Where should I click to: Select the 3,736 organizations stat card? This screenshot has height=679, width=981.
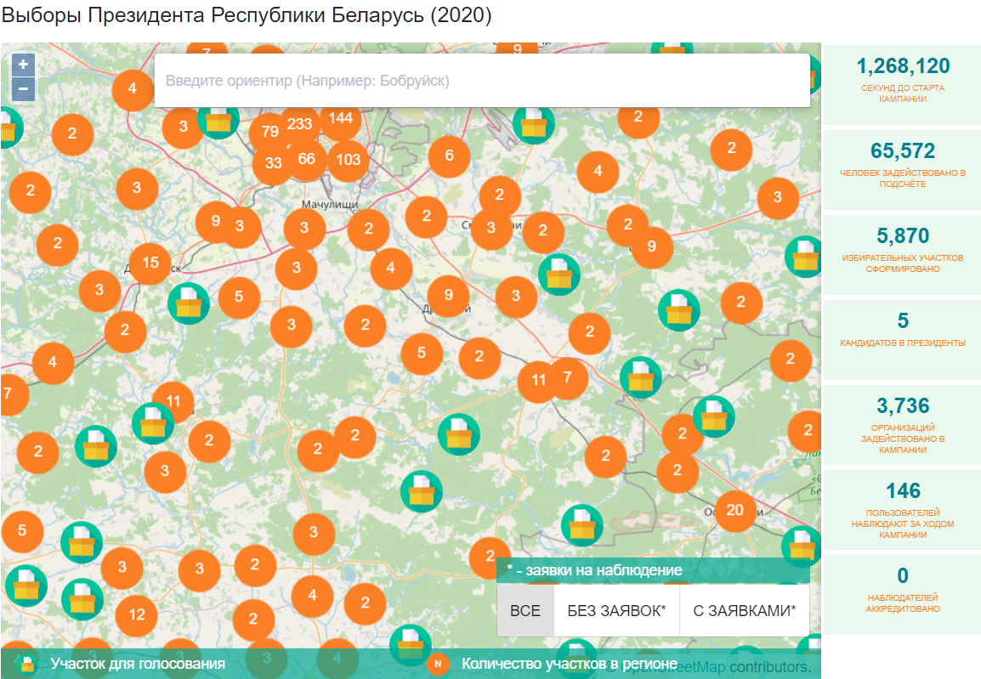(902, 424)
